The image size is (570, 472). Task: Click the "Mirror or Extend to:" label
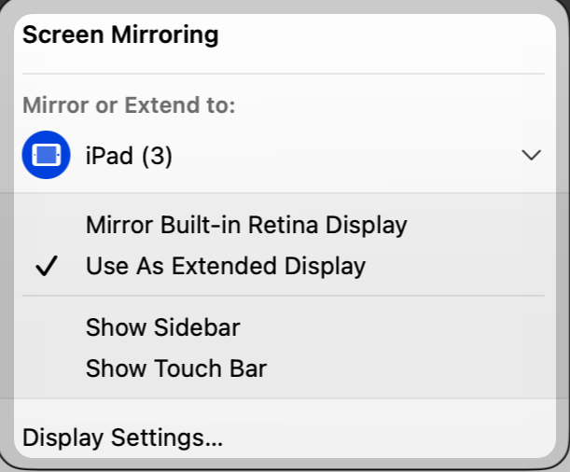coord(129,105)
